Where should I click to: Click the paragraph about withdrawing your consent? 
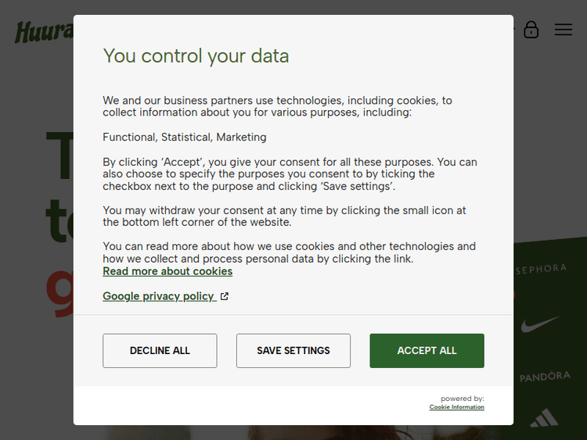[284, 216]
